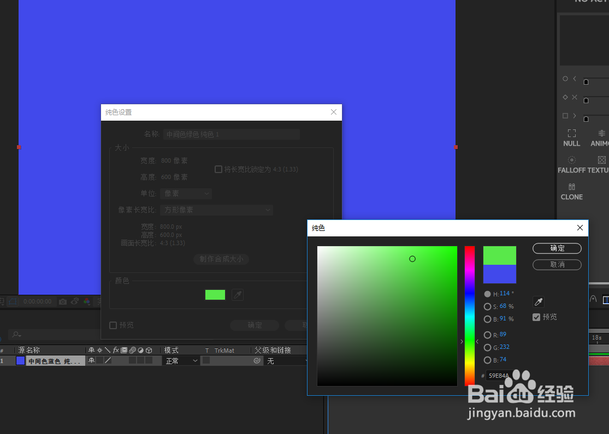Click the slider handle beside the circle icon

(x=586, y=82)
